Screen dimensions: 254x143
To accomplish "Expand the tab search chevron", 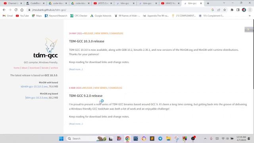I will coord(224,3).
